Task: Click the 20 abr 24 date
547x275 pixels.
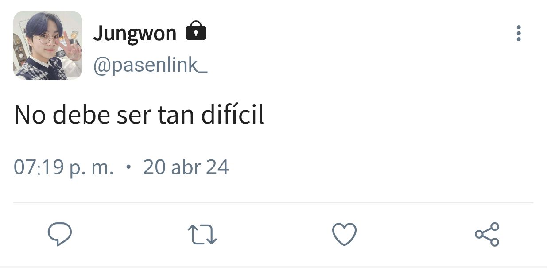Action: [x=186, y=167]
